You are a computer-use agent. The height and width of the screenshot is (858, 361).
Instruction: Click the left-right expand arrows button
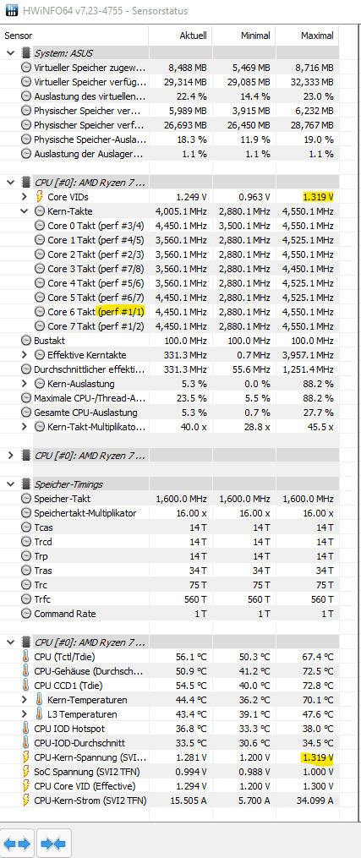pyautogui.click(x=18, y=844)
